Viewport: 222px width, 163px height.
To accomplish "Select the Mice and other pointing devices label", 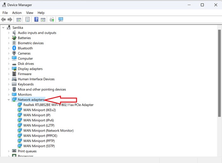I will (42, 89).
